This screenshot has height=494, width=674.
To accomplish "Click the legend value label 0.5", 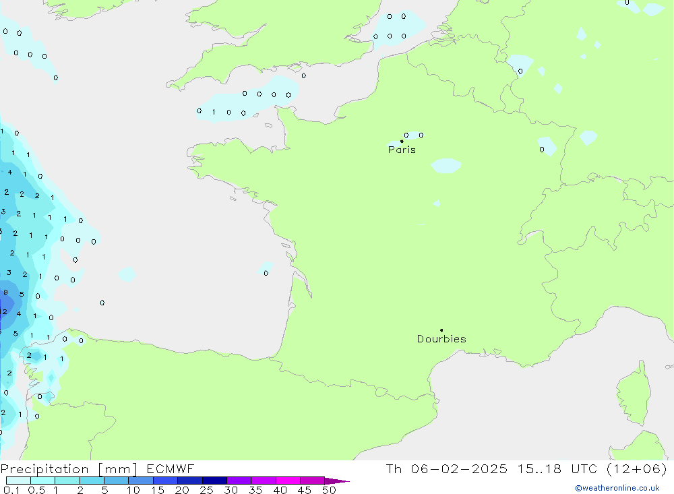I will pos(36,490).
